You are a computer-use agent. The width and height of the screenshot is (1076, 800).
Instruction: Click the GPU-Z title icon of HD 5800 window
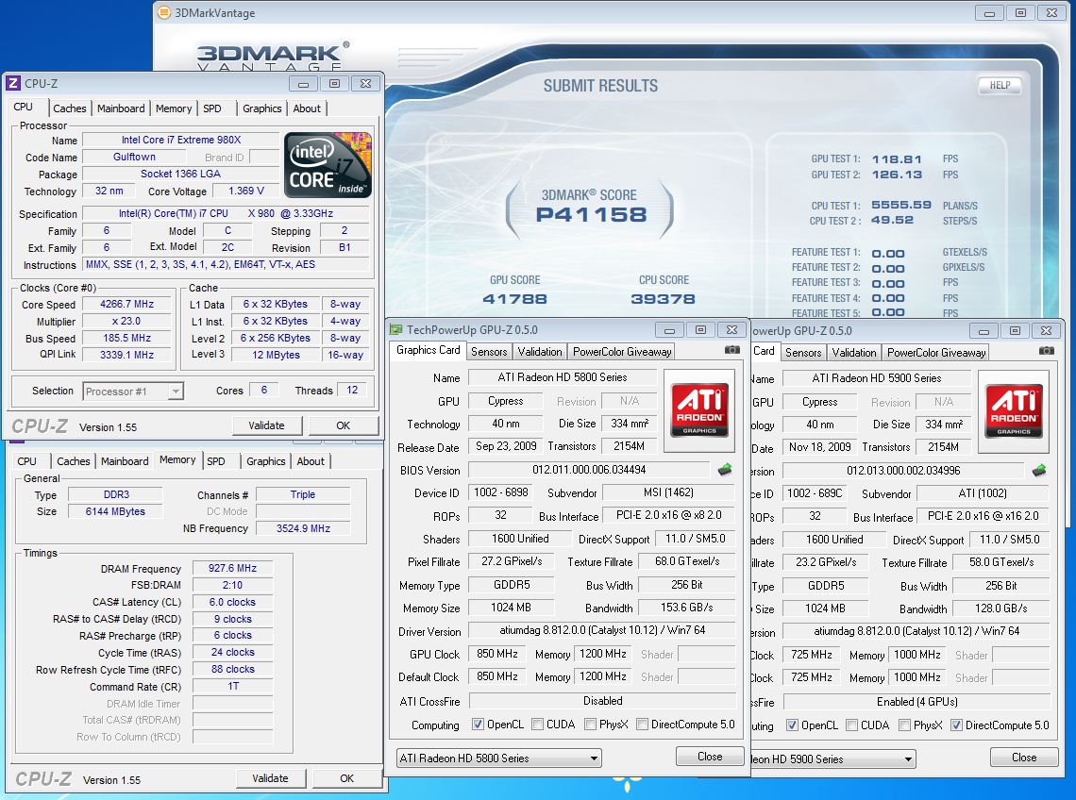396,330
